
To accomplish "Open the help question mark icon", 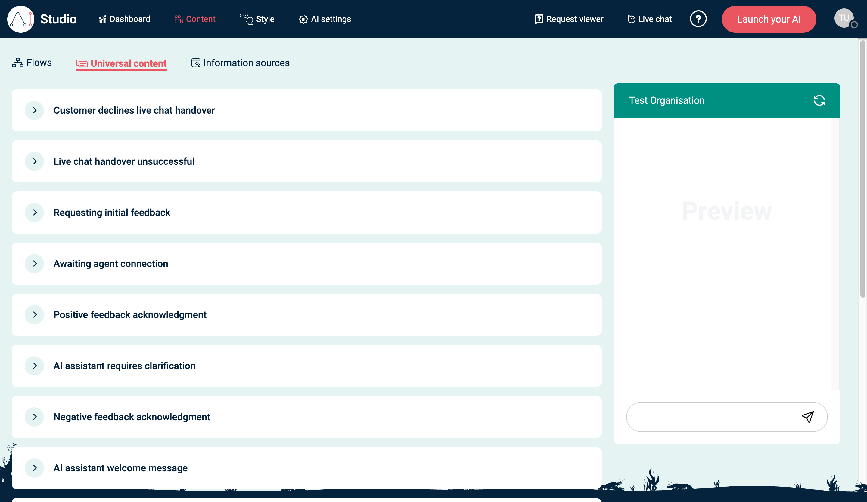I will tap(698, 19).
